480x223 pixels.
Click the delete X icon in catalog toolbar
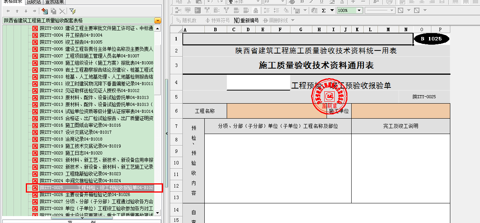pyautogui.click(x=62, y=11)
